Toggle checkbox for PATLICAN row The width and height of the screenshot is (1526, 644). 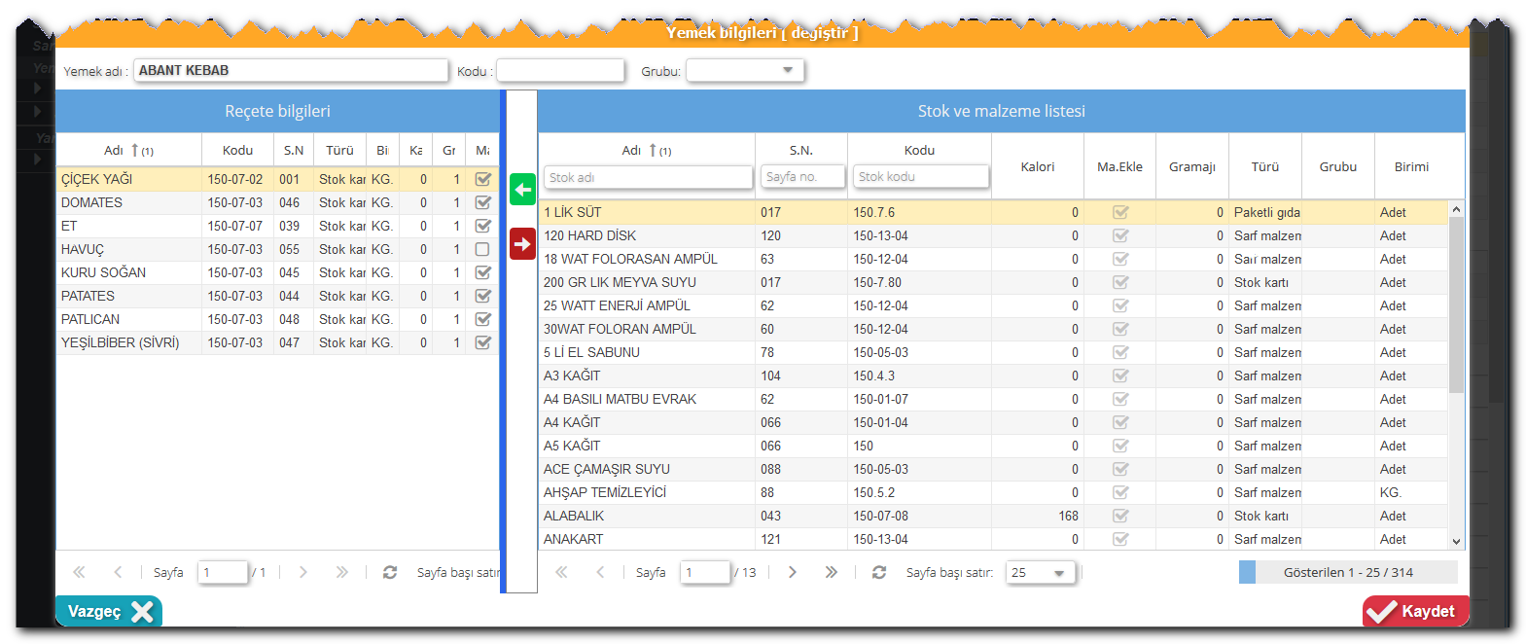[x=482, y=319]
